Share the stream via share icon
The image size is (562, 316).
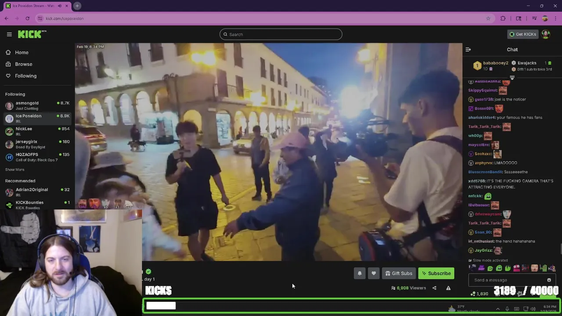(x=434, y=288)
